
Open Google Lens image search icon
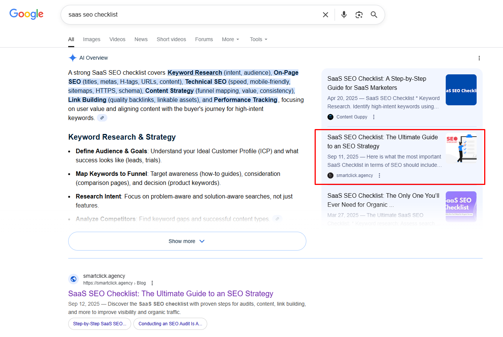pyautogui.click(x=359, y=15)
